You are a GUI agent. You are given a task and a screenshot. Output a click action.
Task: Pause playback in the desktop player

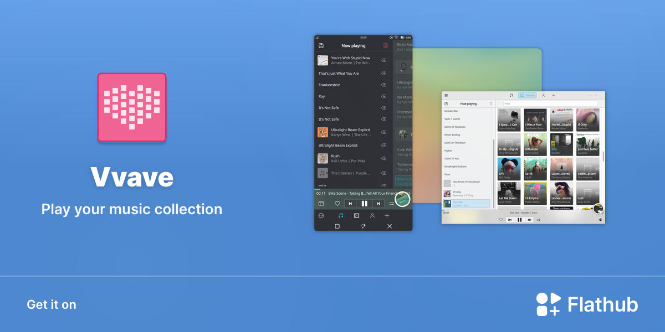pyautogui.click(x=520, y=220)
